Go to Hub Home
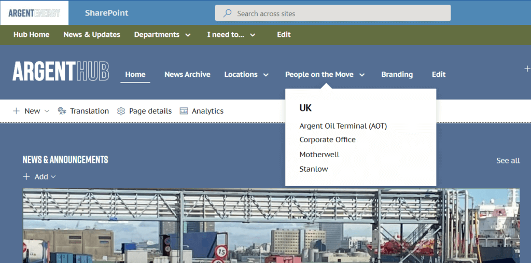The height and width of the screenshot is (263, 531). [x=32, y=35]
